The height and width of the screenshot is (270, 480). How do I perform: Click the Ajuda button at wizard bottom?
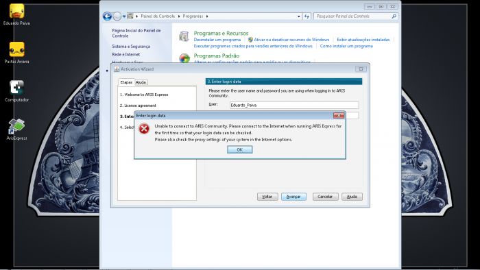[x=352, y=197]
